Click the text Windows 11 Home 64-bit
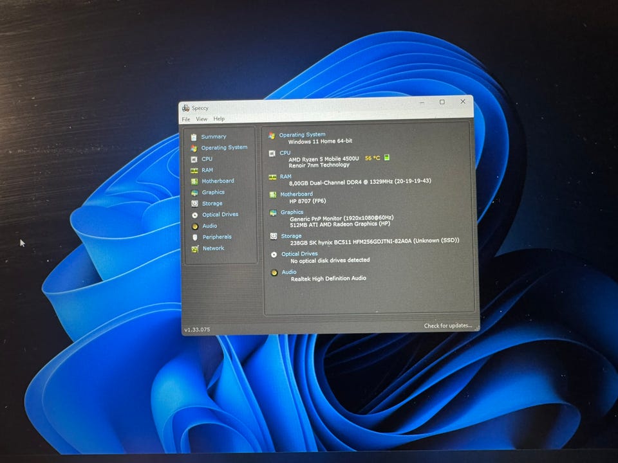618x463 pixels. pyautogui.click(x=320, y=141)
